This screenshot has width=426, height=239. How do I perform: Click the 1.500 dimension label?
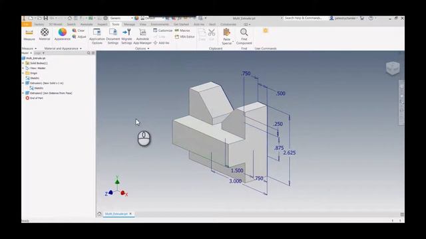237,171
